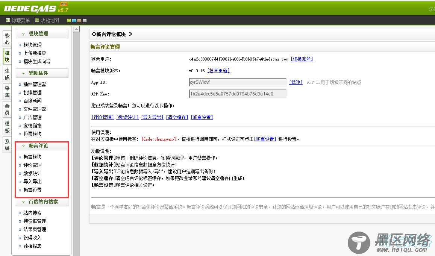Screen dimensions: 435x256
Task: Open 百度新闻 menu item
Action: click(32, 101)
